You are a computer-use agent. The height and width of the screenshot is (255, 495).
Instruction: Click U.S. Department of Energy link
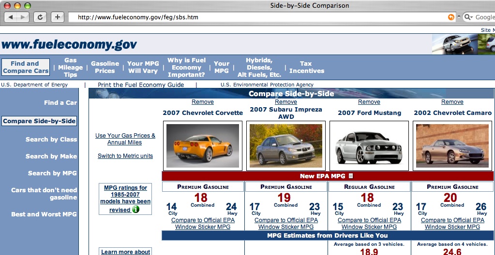34,85
